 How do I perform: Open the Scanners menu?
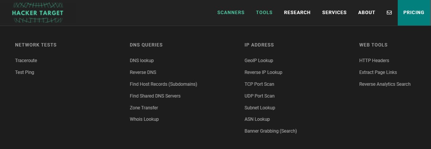coord(231,13)
